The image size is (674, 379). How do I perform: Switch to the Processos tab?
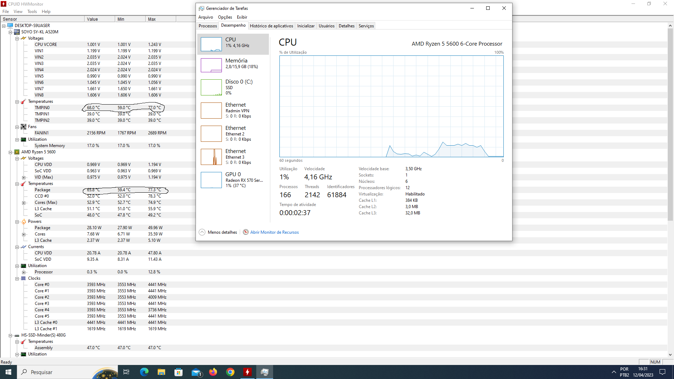(x=208, y=26)
